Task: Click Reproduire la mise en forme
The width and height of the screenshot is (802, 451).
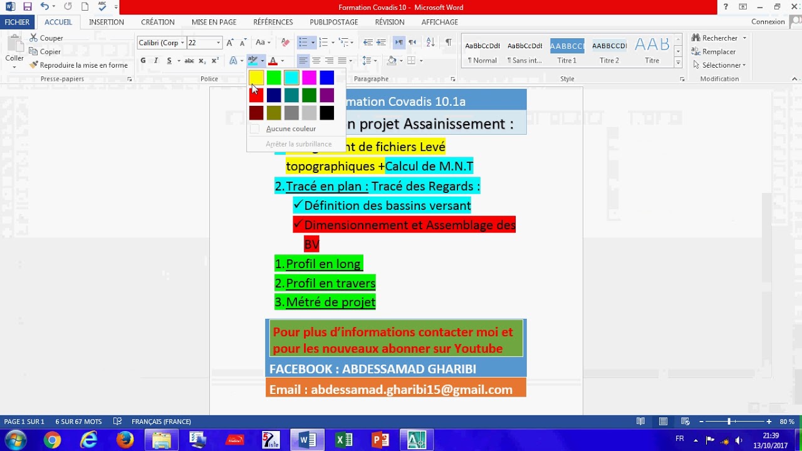Action: (78, 65)
